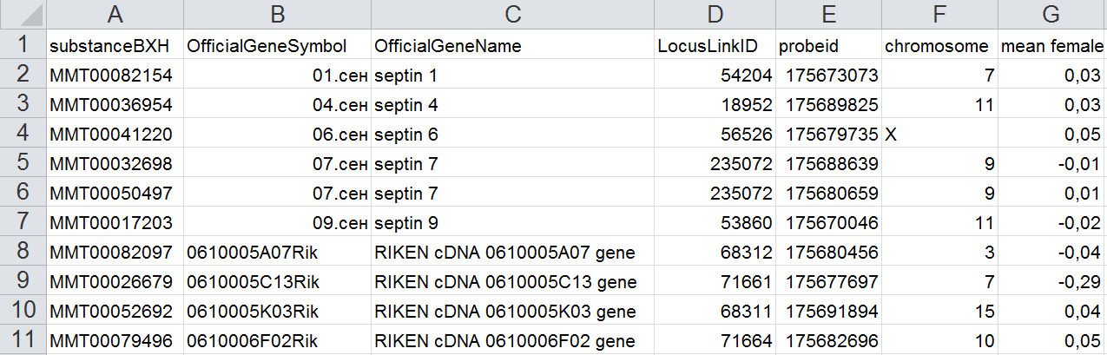Select row 1 header
1107x355 pixels.
point(23,45)
